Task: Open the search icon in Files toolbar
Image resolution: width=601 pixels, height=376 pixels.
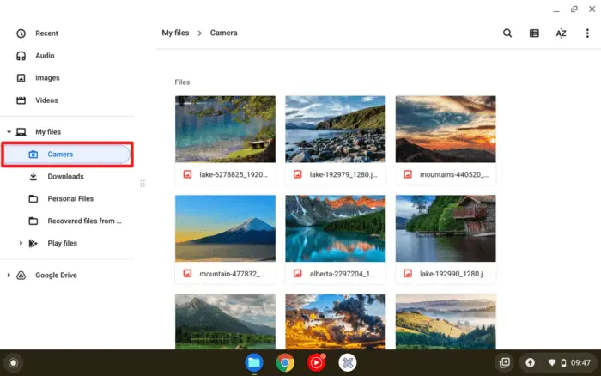Action: (507, 33)
